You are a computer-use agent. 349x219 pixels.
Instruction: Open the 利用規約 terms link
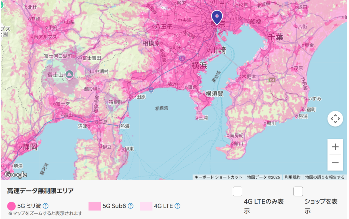pyautogui.click(x=292, y=177)
